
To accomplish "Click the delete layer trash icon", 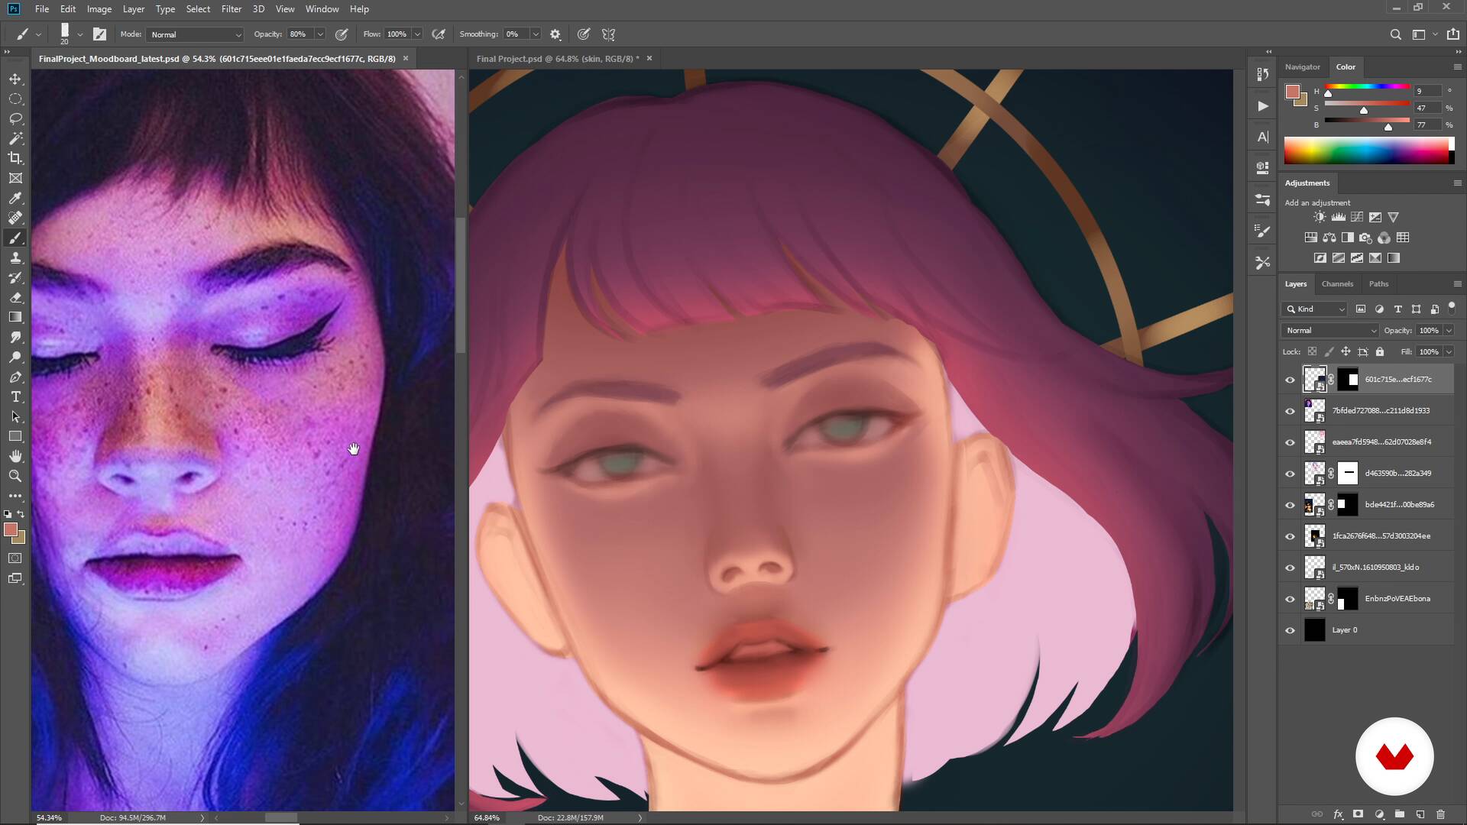I will coord(1440,814).
